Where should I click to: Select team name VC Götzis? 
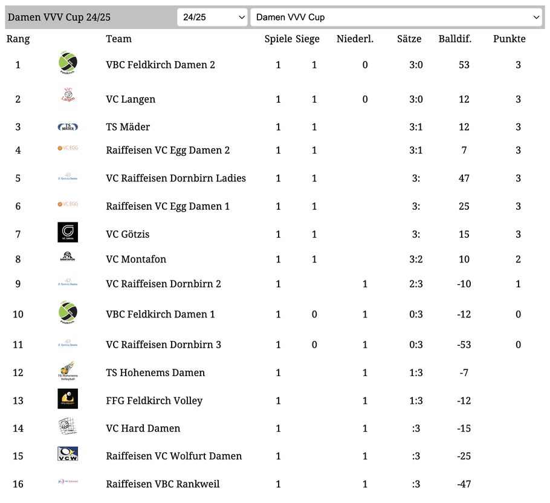coord(128,235)
